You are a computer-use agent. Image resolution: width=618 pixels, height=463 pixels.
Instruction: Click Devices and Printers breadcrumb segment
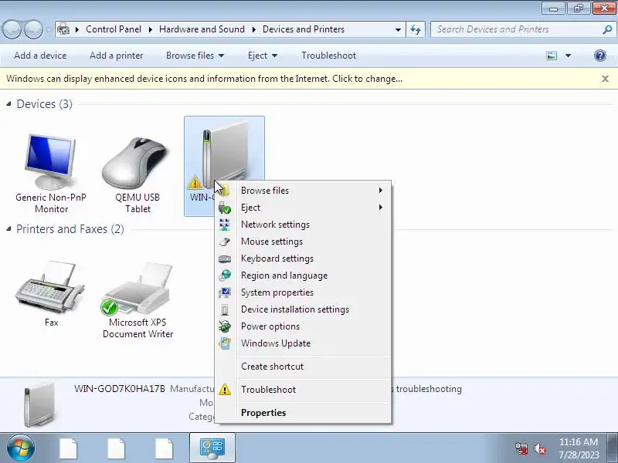pos(304,29)
